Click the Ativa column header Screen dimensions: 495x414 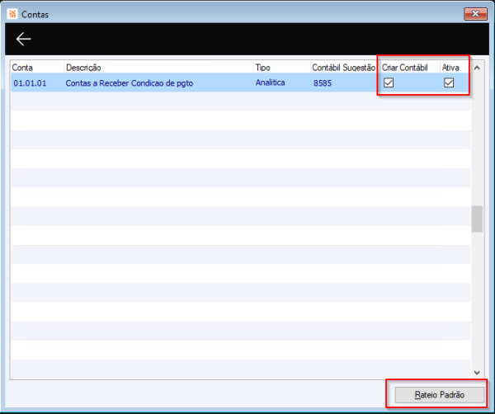(x=454, y=67)
